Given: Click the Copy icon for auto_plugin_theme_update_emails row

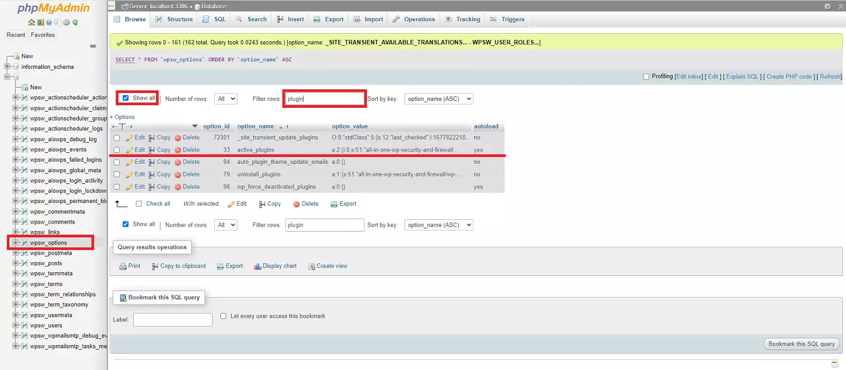Looking at the screenshot, I should click(x=152, y=162).
